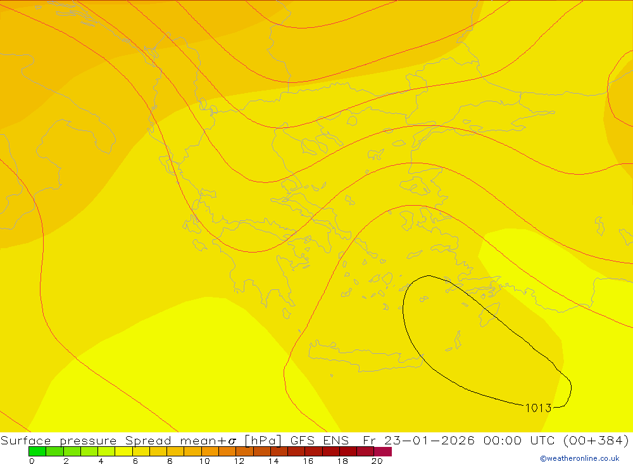
Task: Select the magenta last legend swatch past 20
Action: [x=383, y=451]
